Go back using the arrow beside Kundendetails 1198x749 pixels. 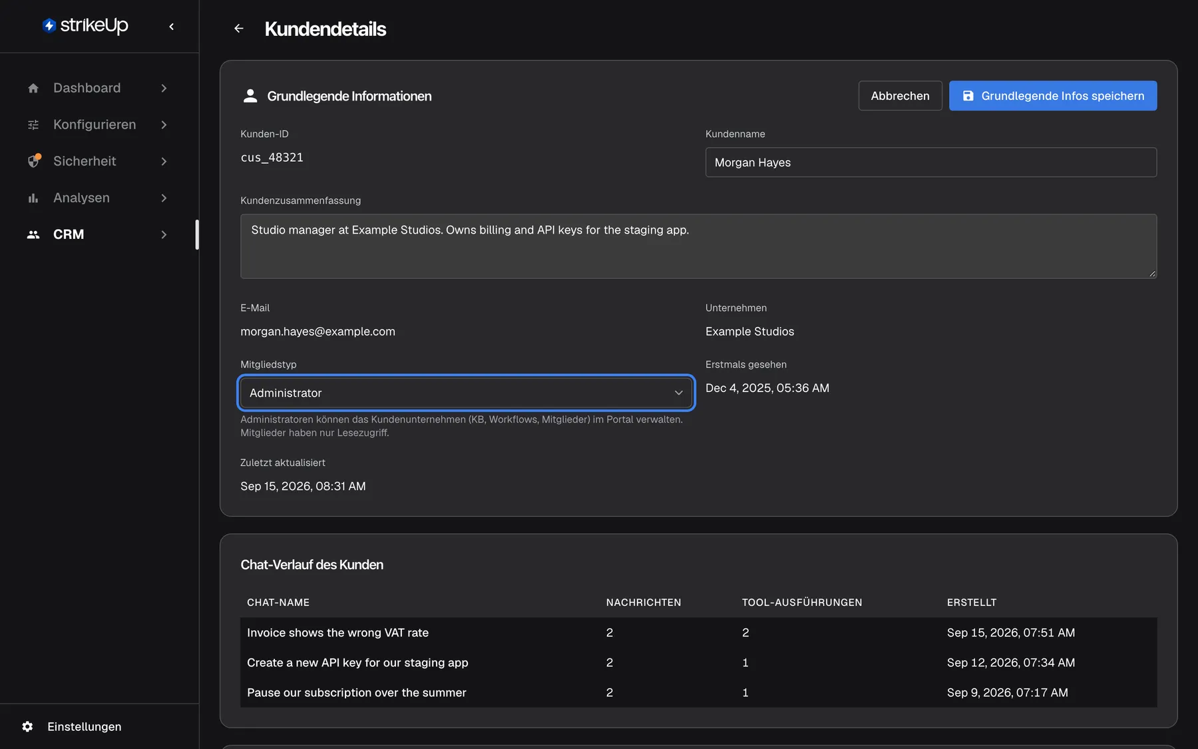pyautogui.click(x=239, y=29)
